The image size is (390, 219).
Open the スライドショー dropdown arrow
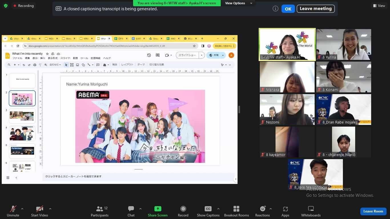202,55
